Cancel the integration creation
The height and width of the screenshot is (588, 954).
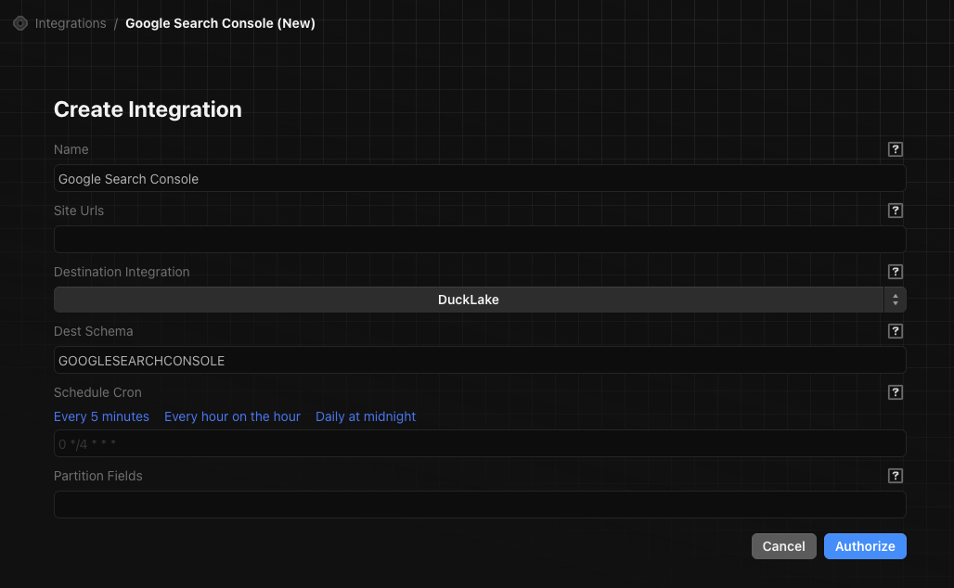click(x=783, y=546)
